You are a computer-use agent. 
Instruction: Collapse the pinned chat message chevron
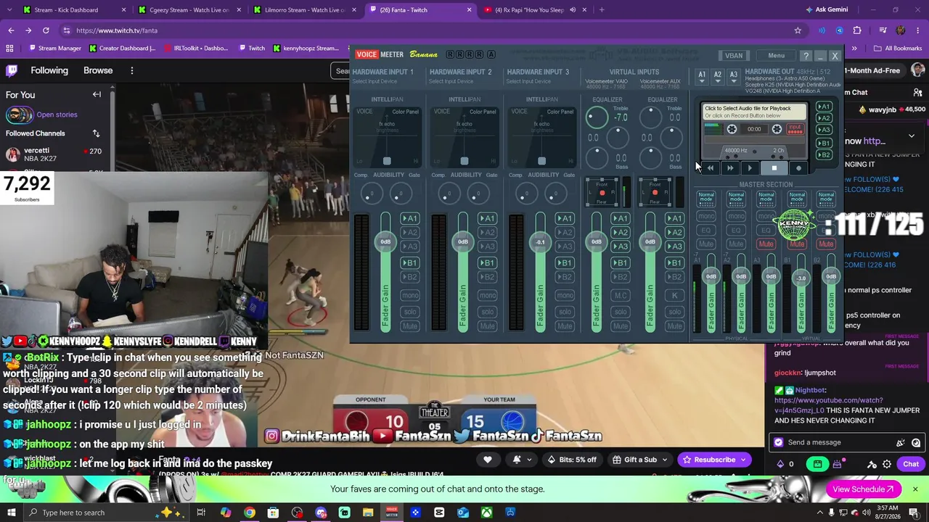(x=912, y=136)
